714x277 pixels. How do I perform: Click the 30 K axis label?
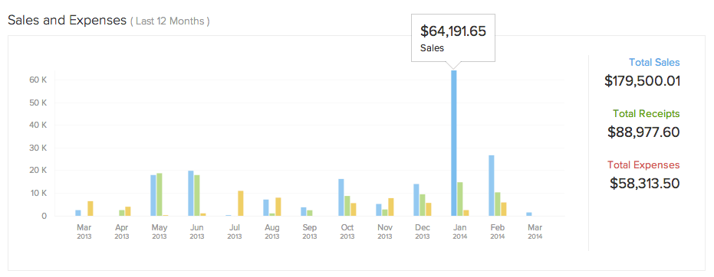(x=38, y=148)
